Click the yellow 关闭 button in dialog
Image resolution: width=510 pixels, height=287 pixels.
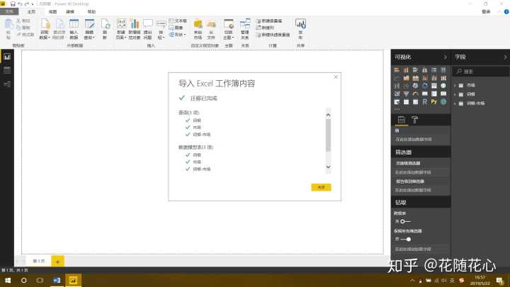[321, 187]
